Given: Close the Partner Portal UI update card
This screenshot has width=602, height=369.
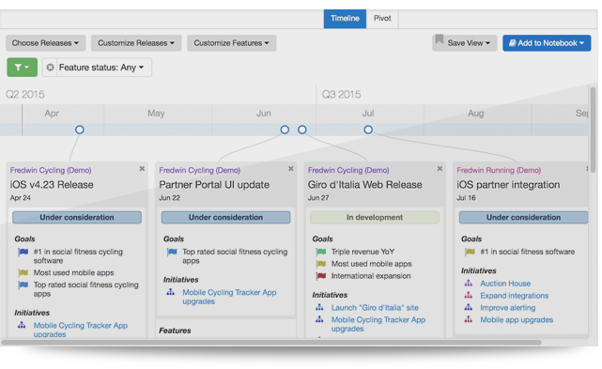Looking at the screenshot, I should [291, 169].
